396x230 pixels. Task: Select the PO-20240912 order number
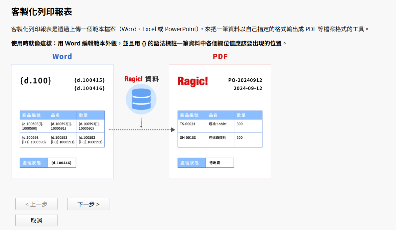245,80
